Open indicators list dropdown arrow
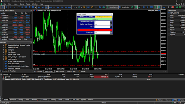This screenshot has height=104, width=185. pyautogui.click(x=76, y=7)
